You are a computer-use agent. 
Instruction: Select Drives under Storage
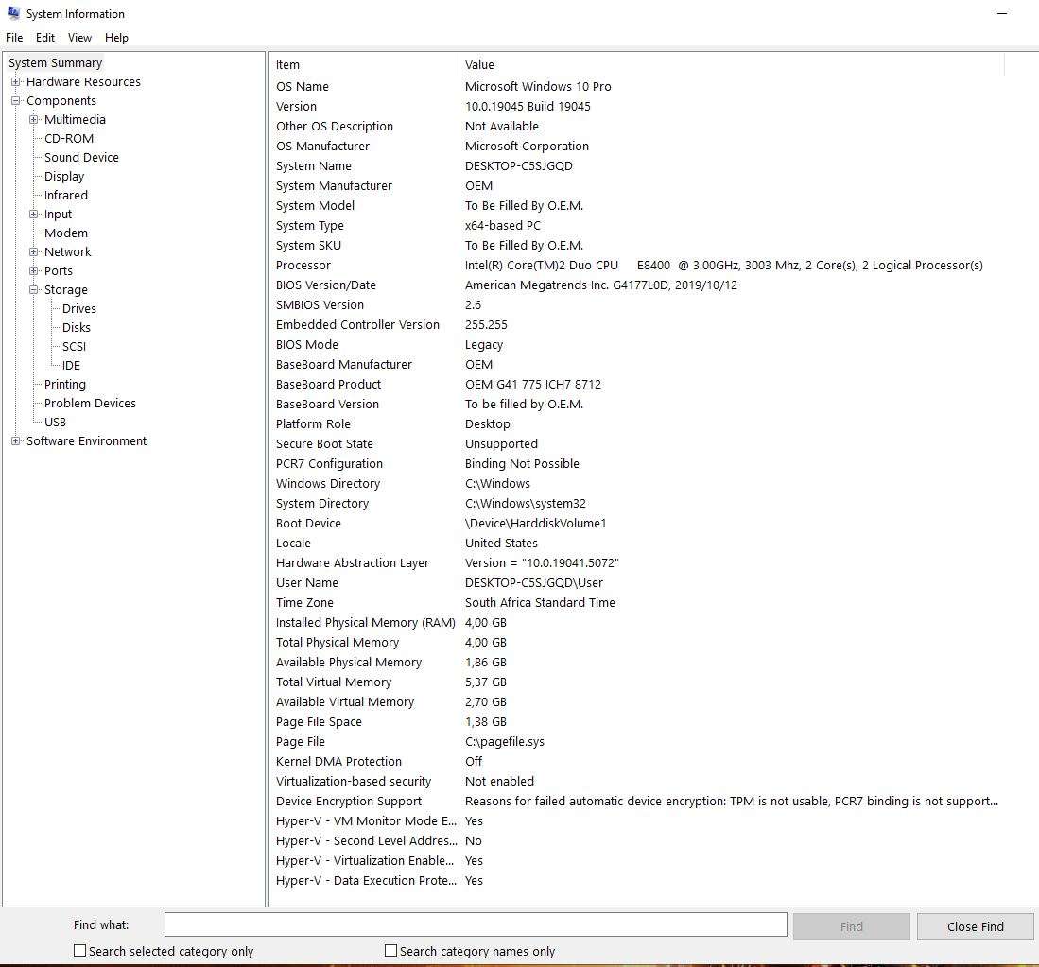[78, 308]
